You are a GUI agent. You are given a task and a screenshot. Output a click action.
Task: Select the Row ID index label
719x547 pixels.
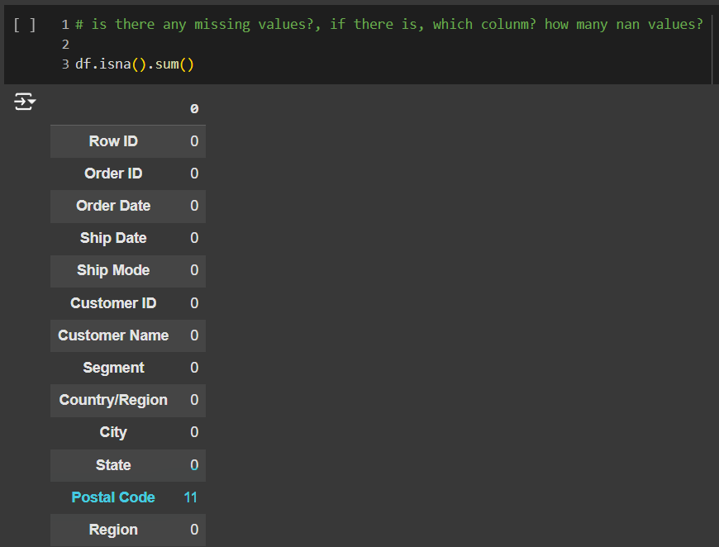coord(113,141)
